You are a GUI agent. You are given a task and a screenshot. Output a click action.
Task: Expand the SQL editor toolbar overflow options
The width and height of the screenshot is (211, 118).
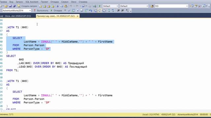[x=131, y=11]
